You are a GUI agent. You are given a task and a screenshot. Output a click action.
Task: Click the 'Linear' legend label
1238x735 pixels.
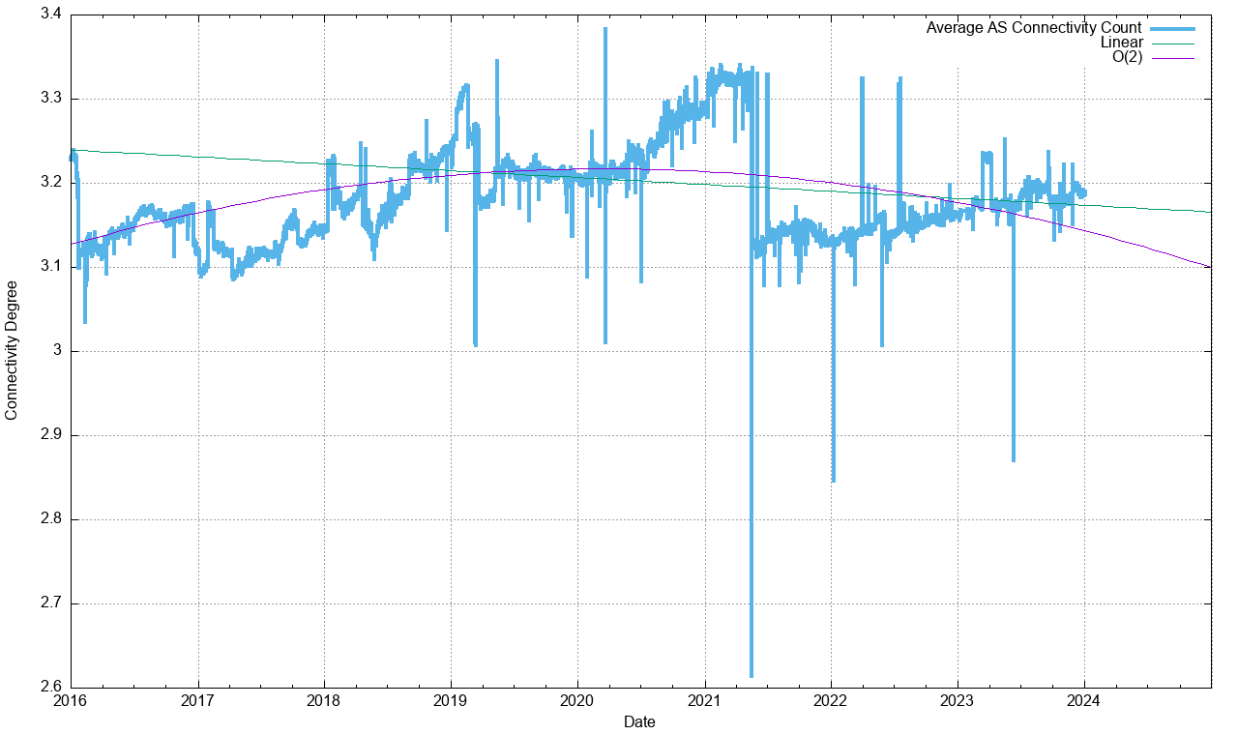click(1122, 43)
